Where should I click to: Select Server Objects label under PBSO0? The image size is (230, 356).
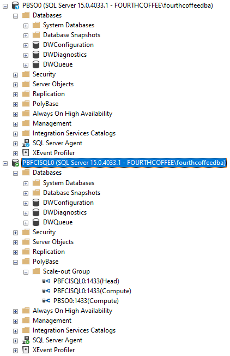click(53, 84)
